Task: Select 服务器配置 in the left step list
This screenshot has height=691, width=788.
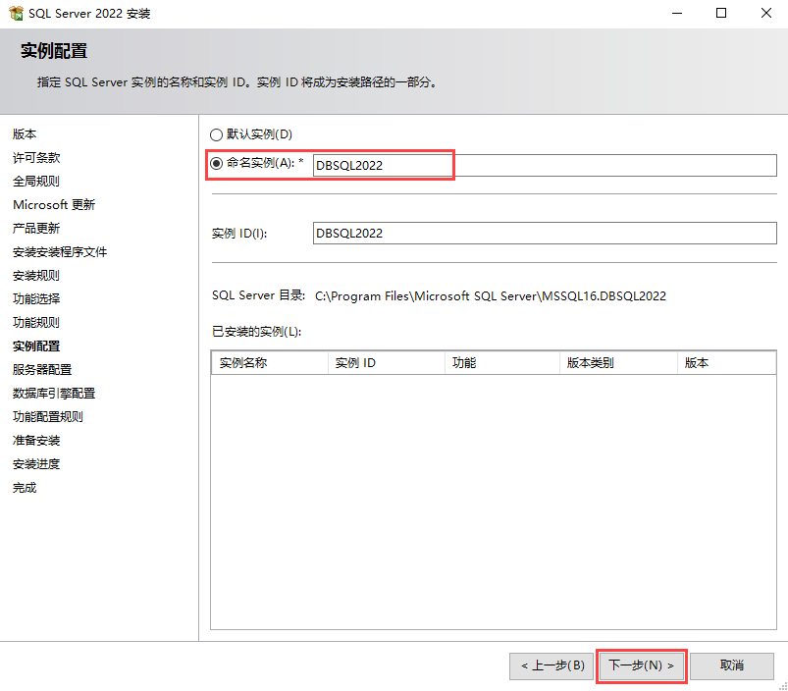Action: pos(42,370)
